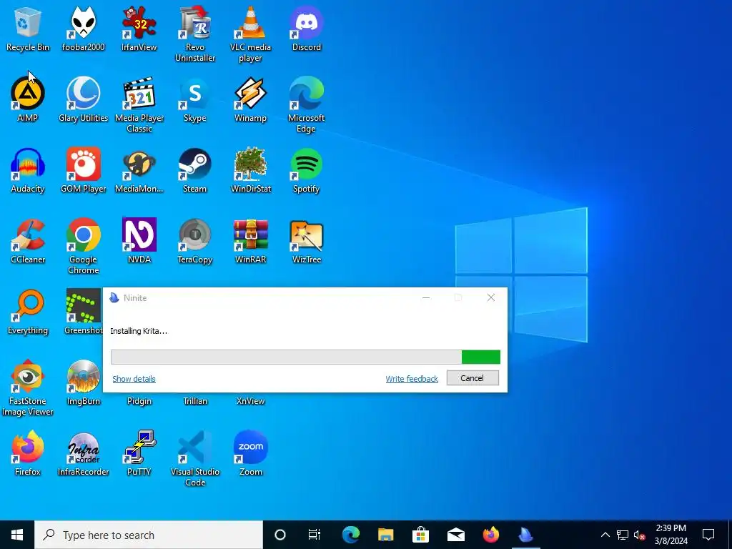
Task: Click the Ninite title bar icon
Action: [x=114, y=298]
